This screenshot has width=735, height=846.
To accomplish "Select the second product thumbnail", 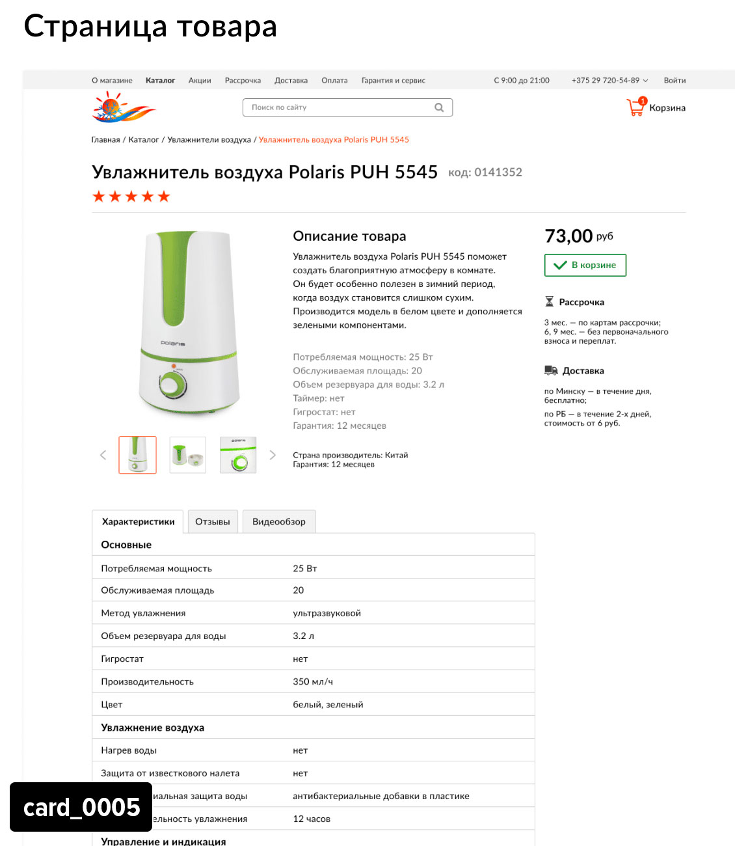I will pyautogui.click(x=188, y=455).
